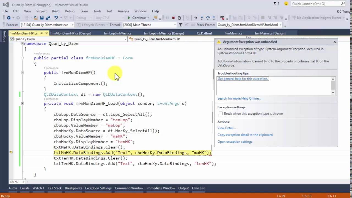This screenshot has height=198, width=352.
Task: Open the Debug menu
Action: [x=70, y=11]
